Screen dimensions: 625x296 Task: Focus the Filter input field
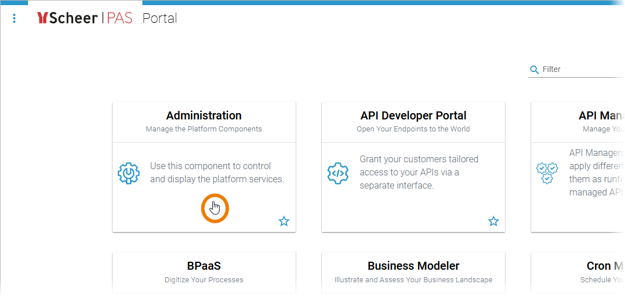click(580, 70)
